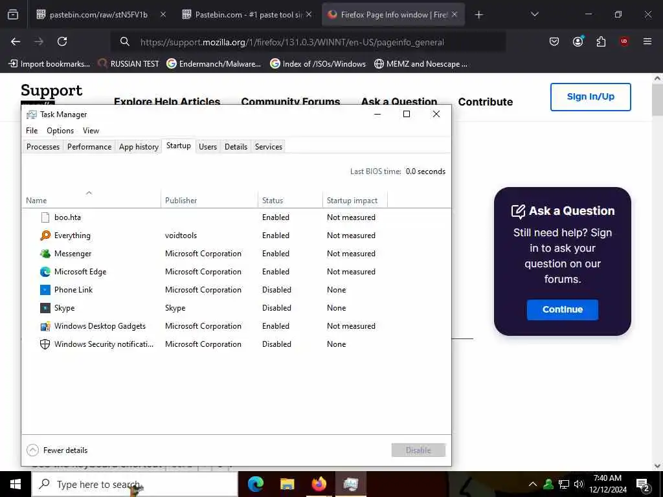Screen dimensions: 663x497
Task: Open File Explorer from the taskbar
Action: [x=287, y=484]
